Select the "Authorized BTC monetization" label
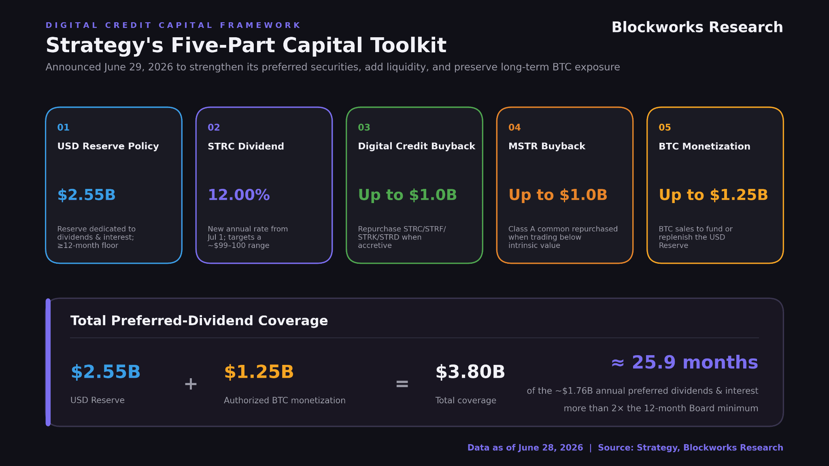829x466 pixels. tap(285, 400)
